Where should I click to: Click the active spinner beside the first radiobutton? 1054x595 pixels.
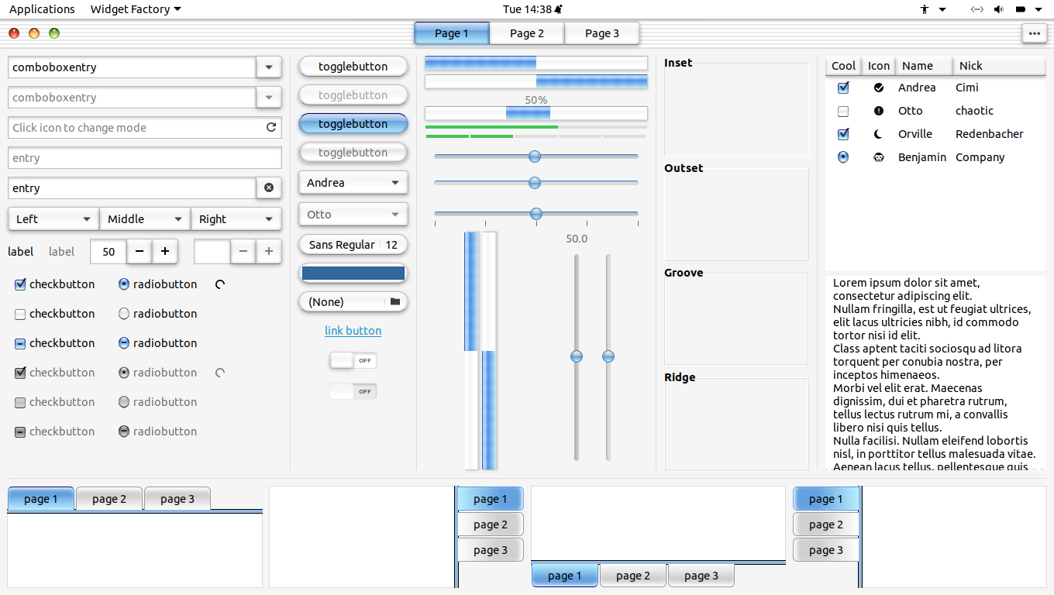tap(220, 284)
